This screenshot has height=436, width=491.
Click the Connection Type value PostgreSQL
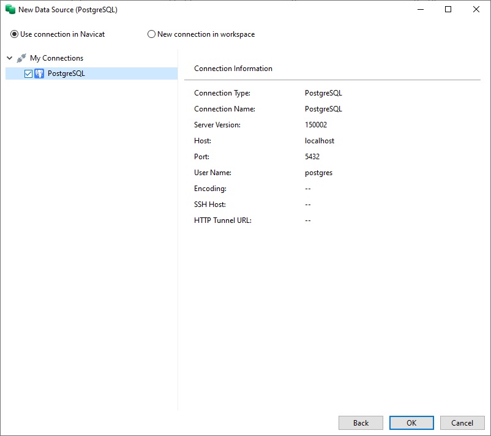[x=323, y=93]
